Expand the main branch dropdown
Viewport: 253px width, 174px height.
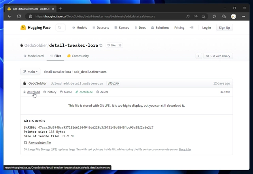click(x=30, y=72)
